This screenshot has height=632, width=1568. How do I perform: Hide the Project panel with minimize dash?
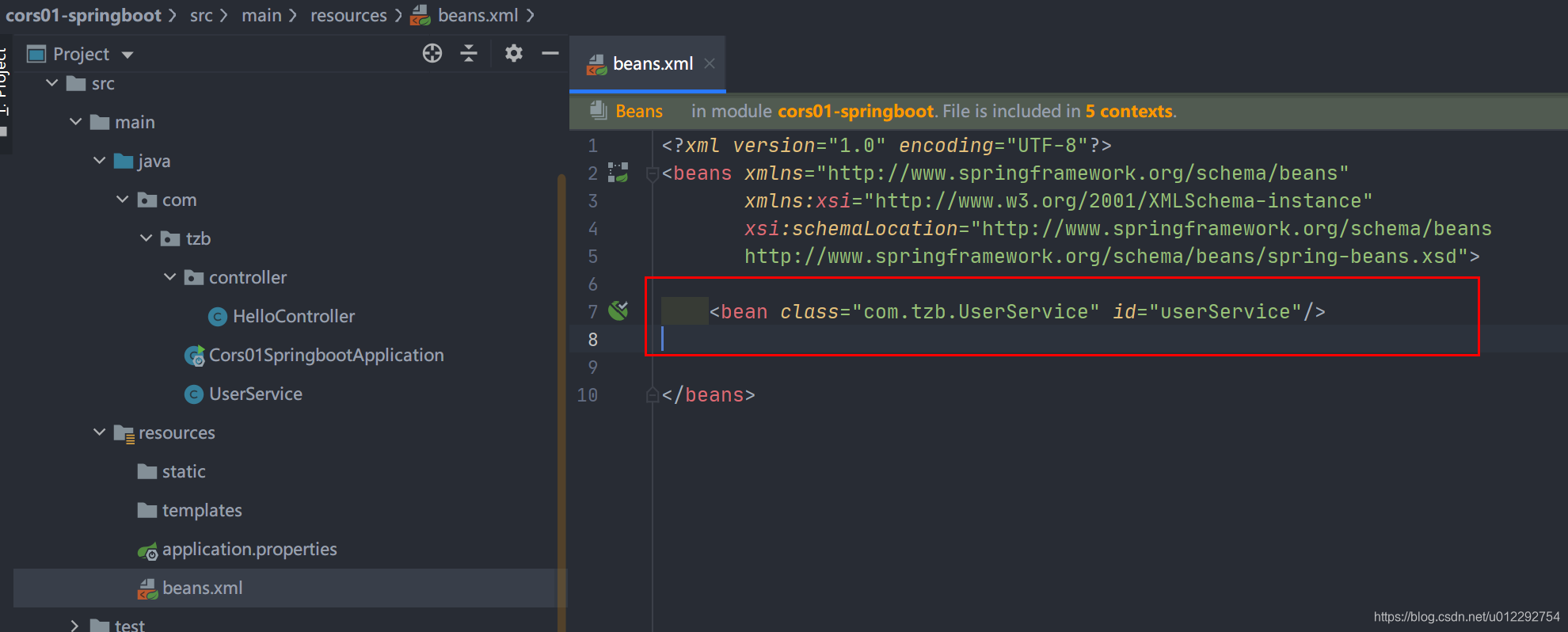(550, 53)
